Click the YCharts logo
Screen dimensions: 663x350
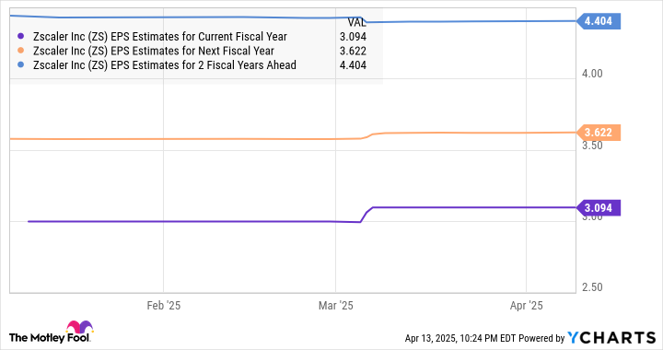[x=611, y=338]
